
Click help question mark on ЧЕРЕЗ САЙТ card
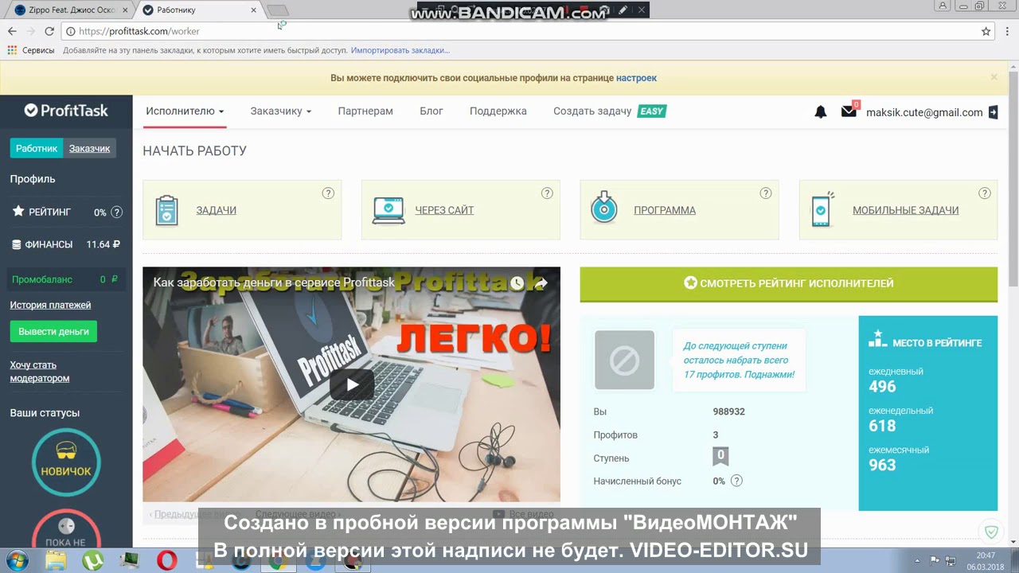tap(547, 193)
